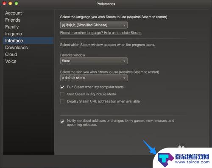Click the green zoom window button
This screenshot has height=168, width=212.
[x=17, y=3]
